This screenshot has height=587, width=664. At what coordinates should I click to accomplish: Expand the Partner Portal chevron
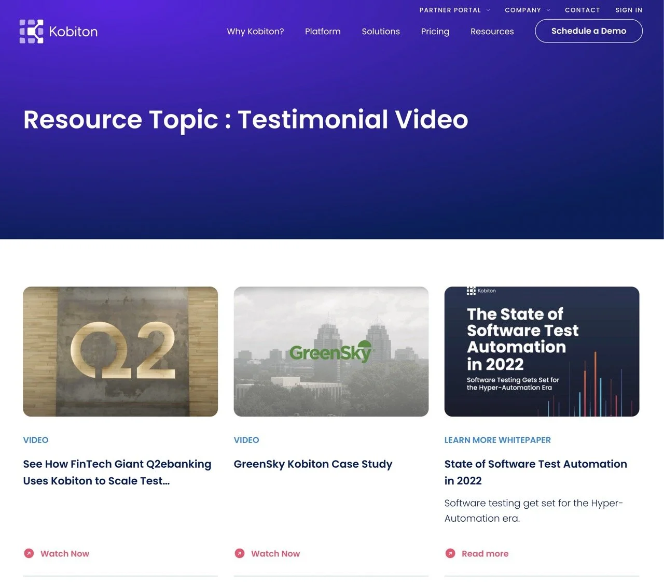point(488,10)
